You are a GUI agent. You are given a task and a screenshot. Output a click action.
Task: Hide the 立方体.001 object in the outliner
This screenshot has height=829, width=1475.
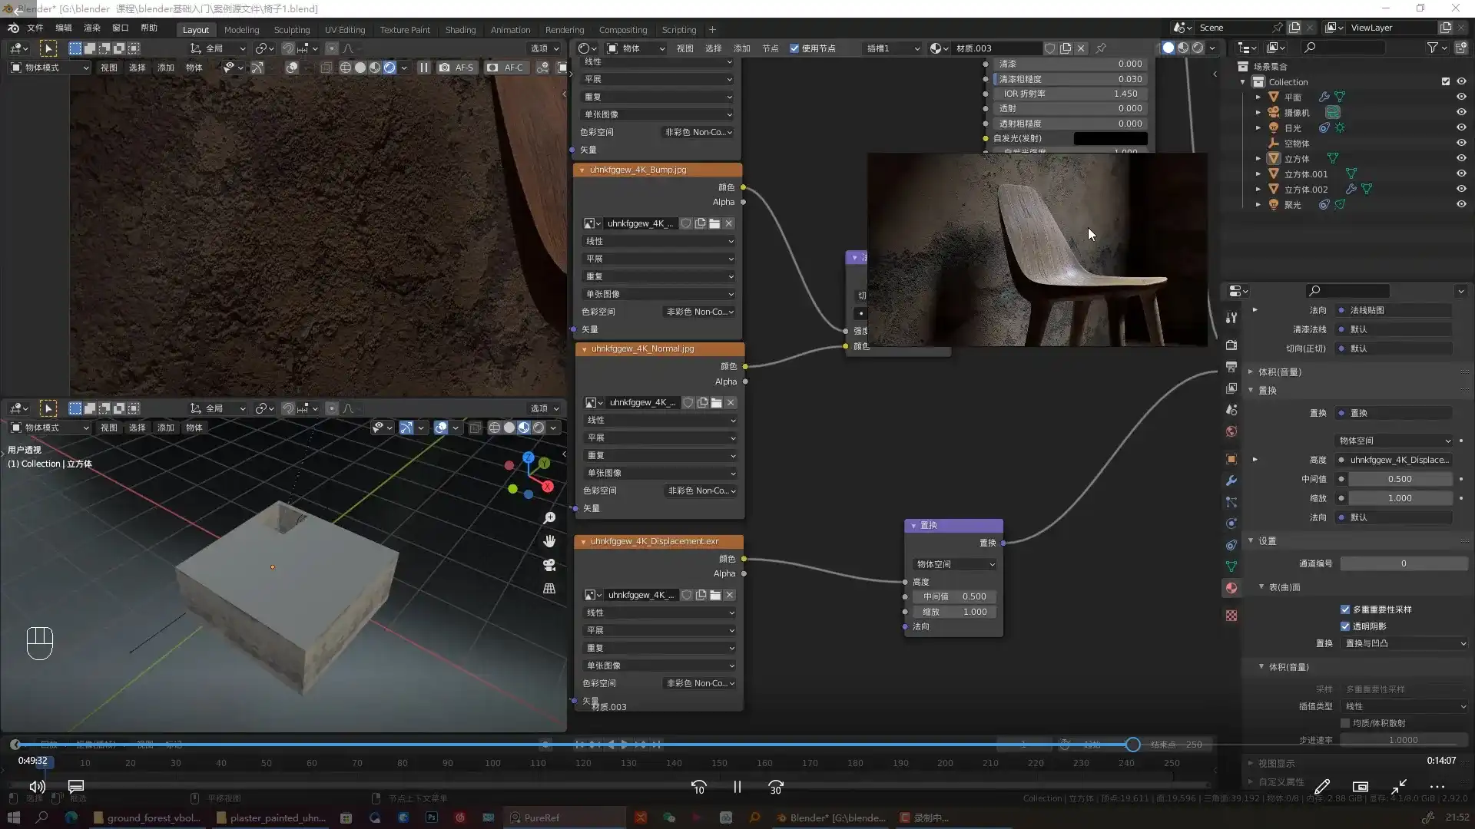pos(1461,174)
